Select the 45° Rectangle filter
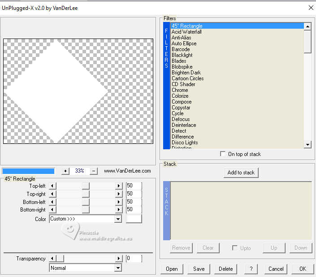Viewport: 316px width, 277px height. (x=237, y=26)
